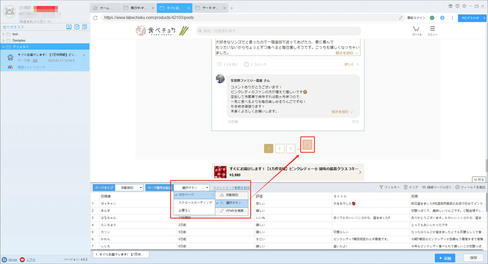This screenshot has width=488, height=264.
Task: Open the 選択ボタン pagination dropdown
Action: pos(192,188)
